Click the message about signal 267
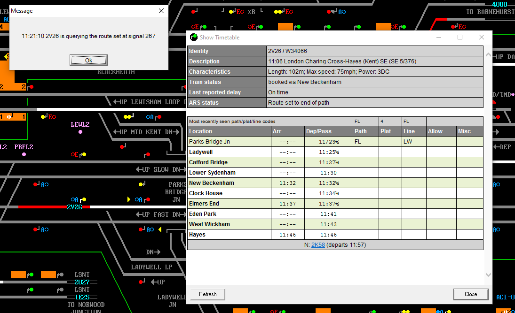The image size is (515, 313). click(89, 36)
